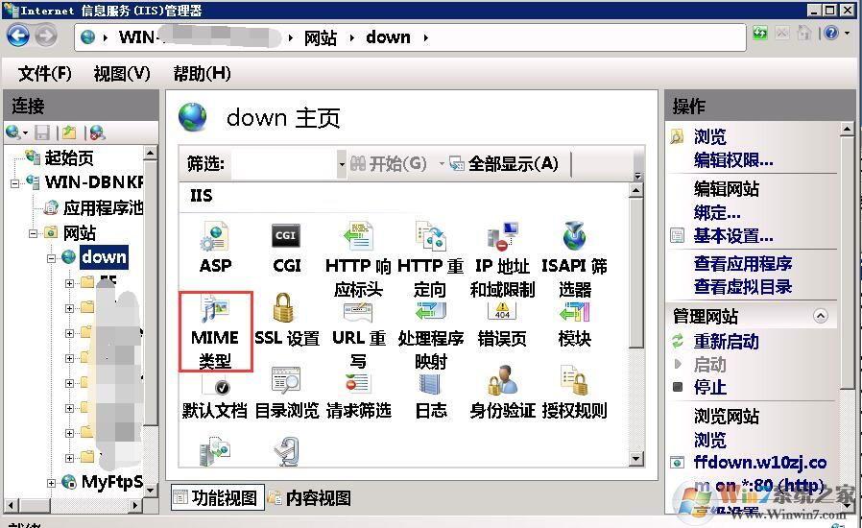Open 请求筛选 feature
Screen dimensions: 862x528
click(x=358, y=397)
